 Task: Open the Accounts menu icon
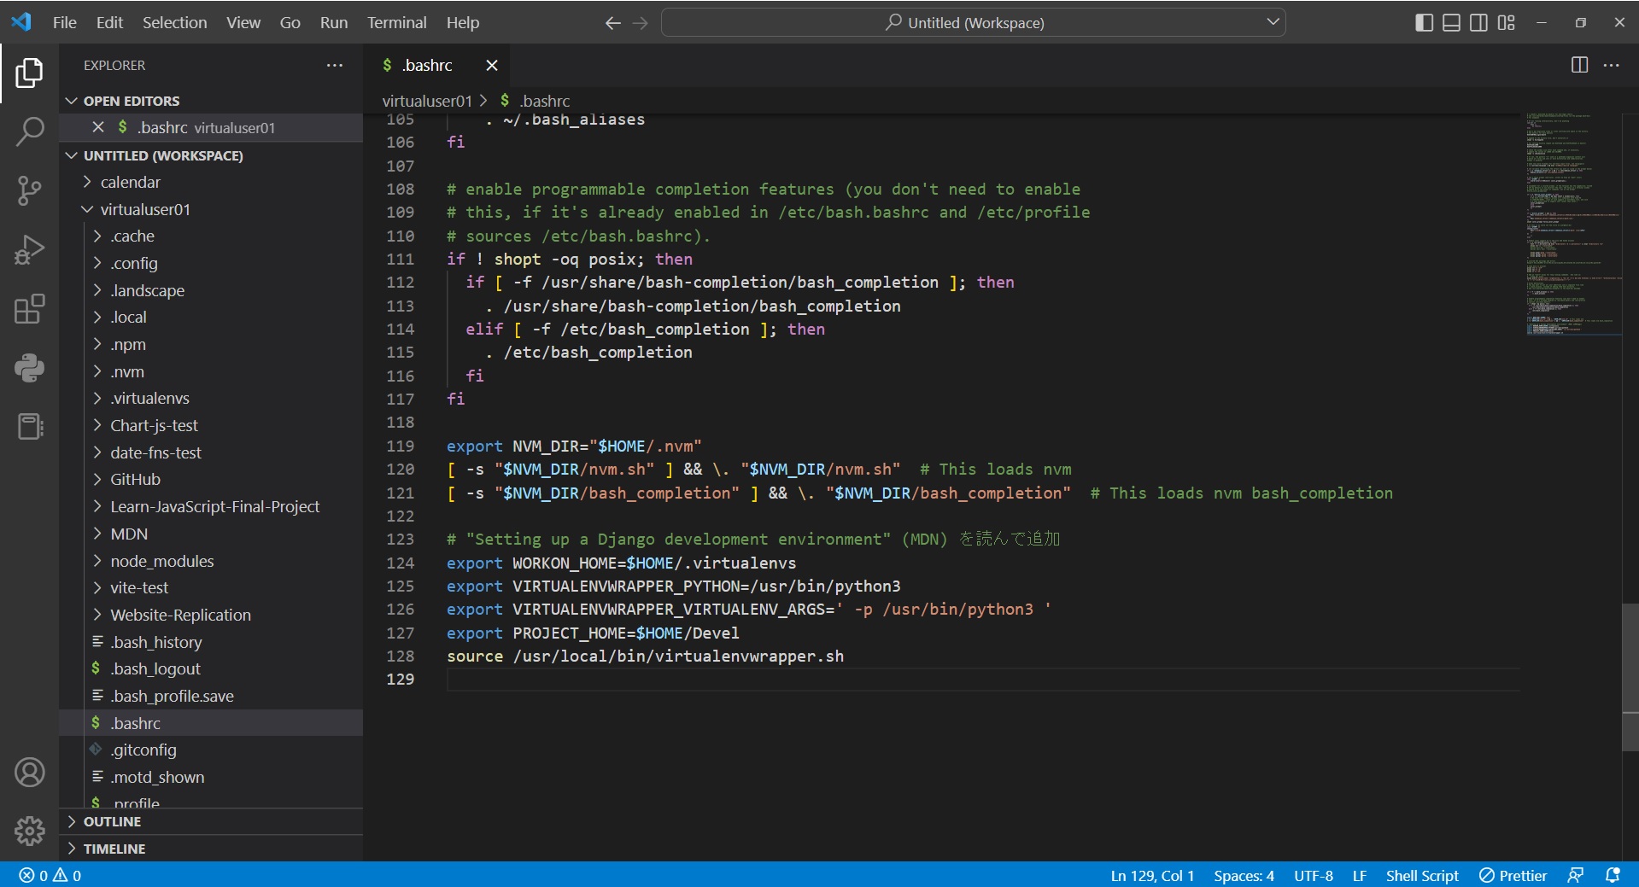30,773
